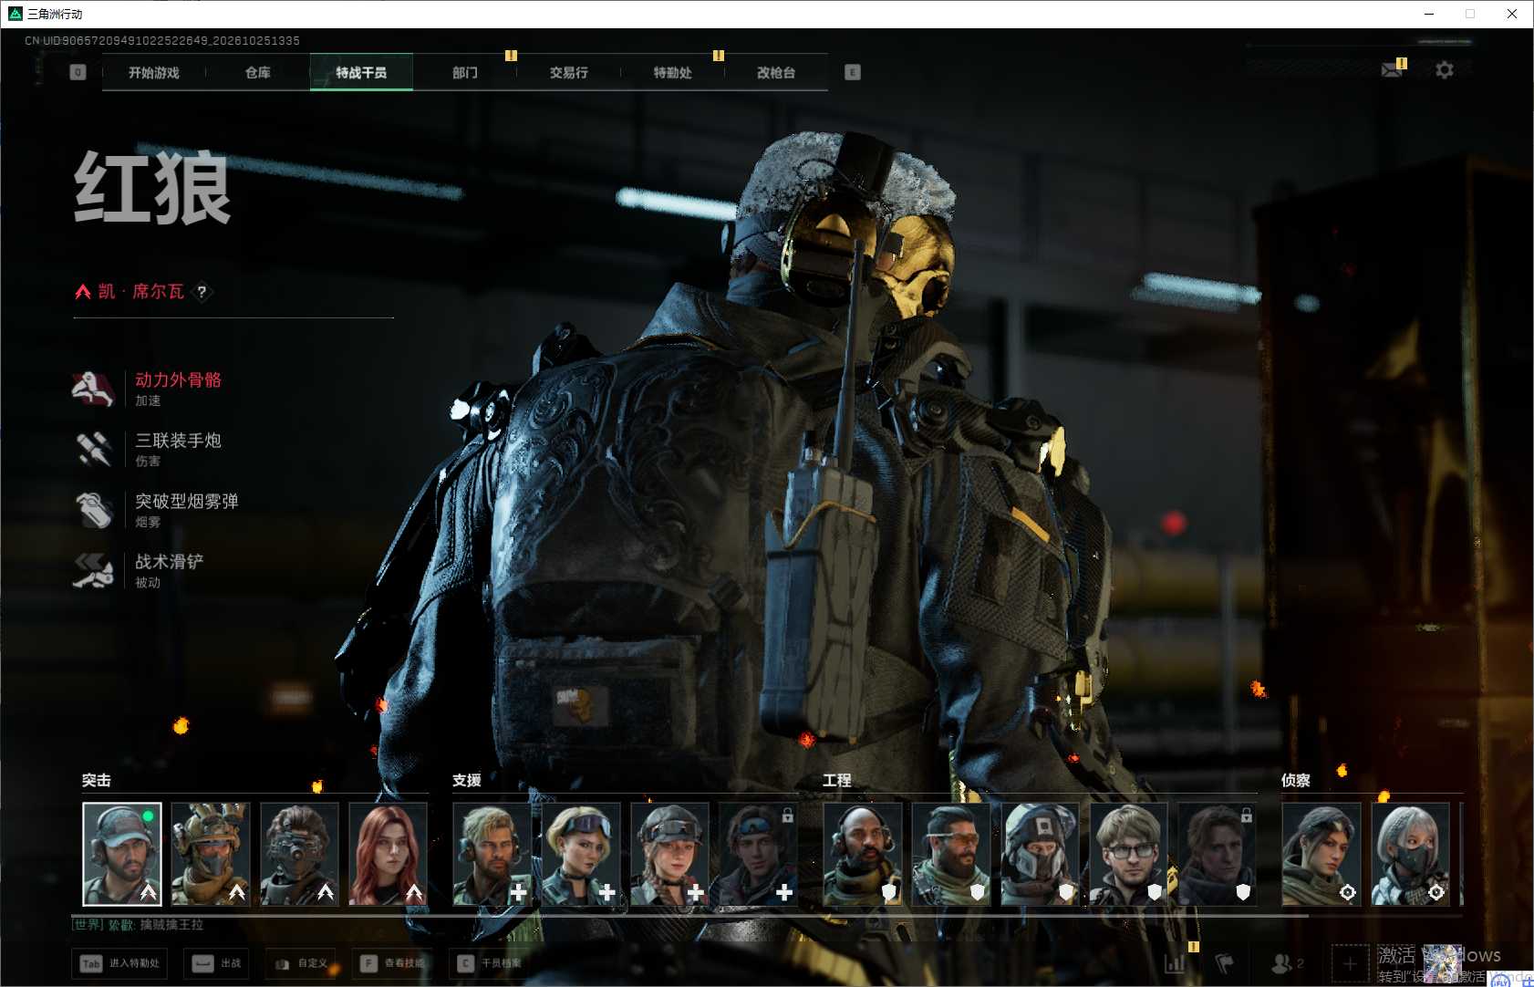The height and width of the screenshot is (987, 1534).
Task: Select the locked engineer operator portrait
Action: (1218, 854)
